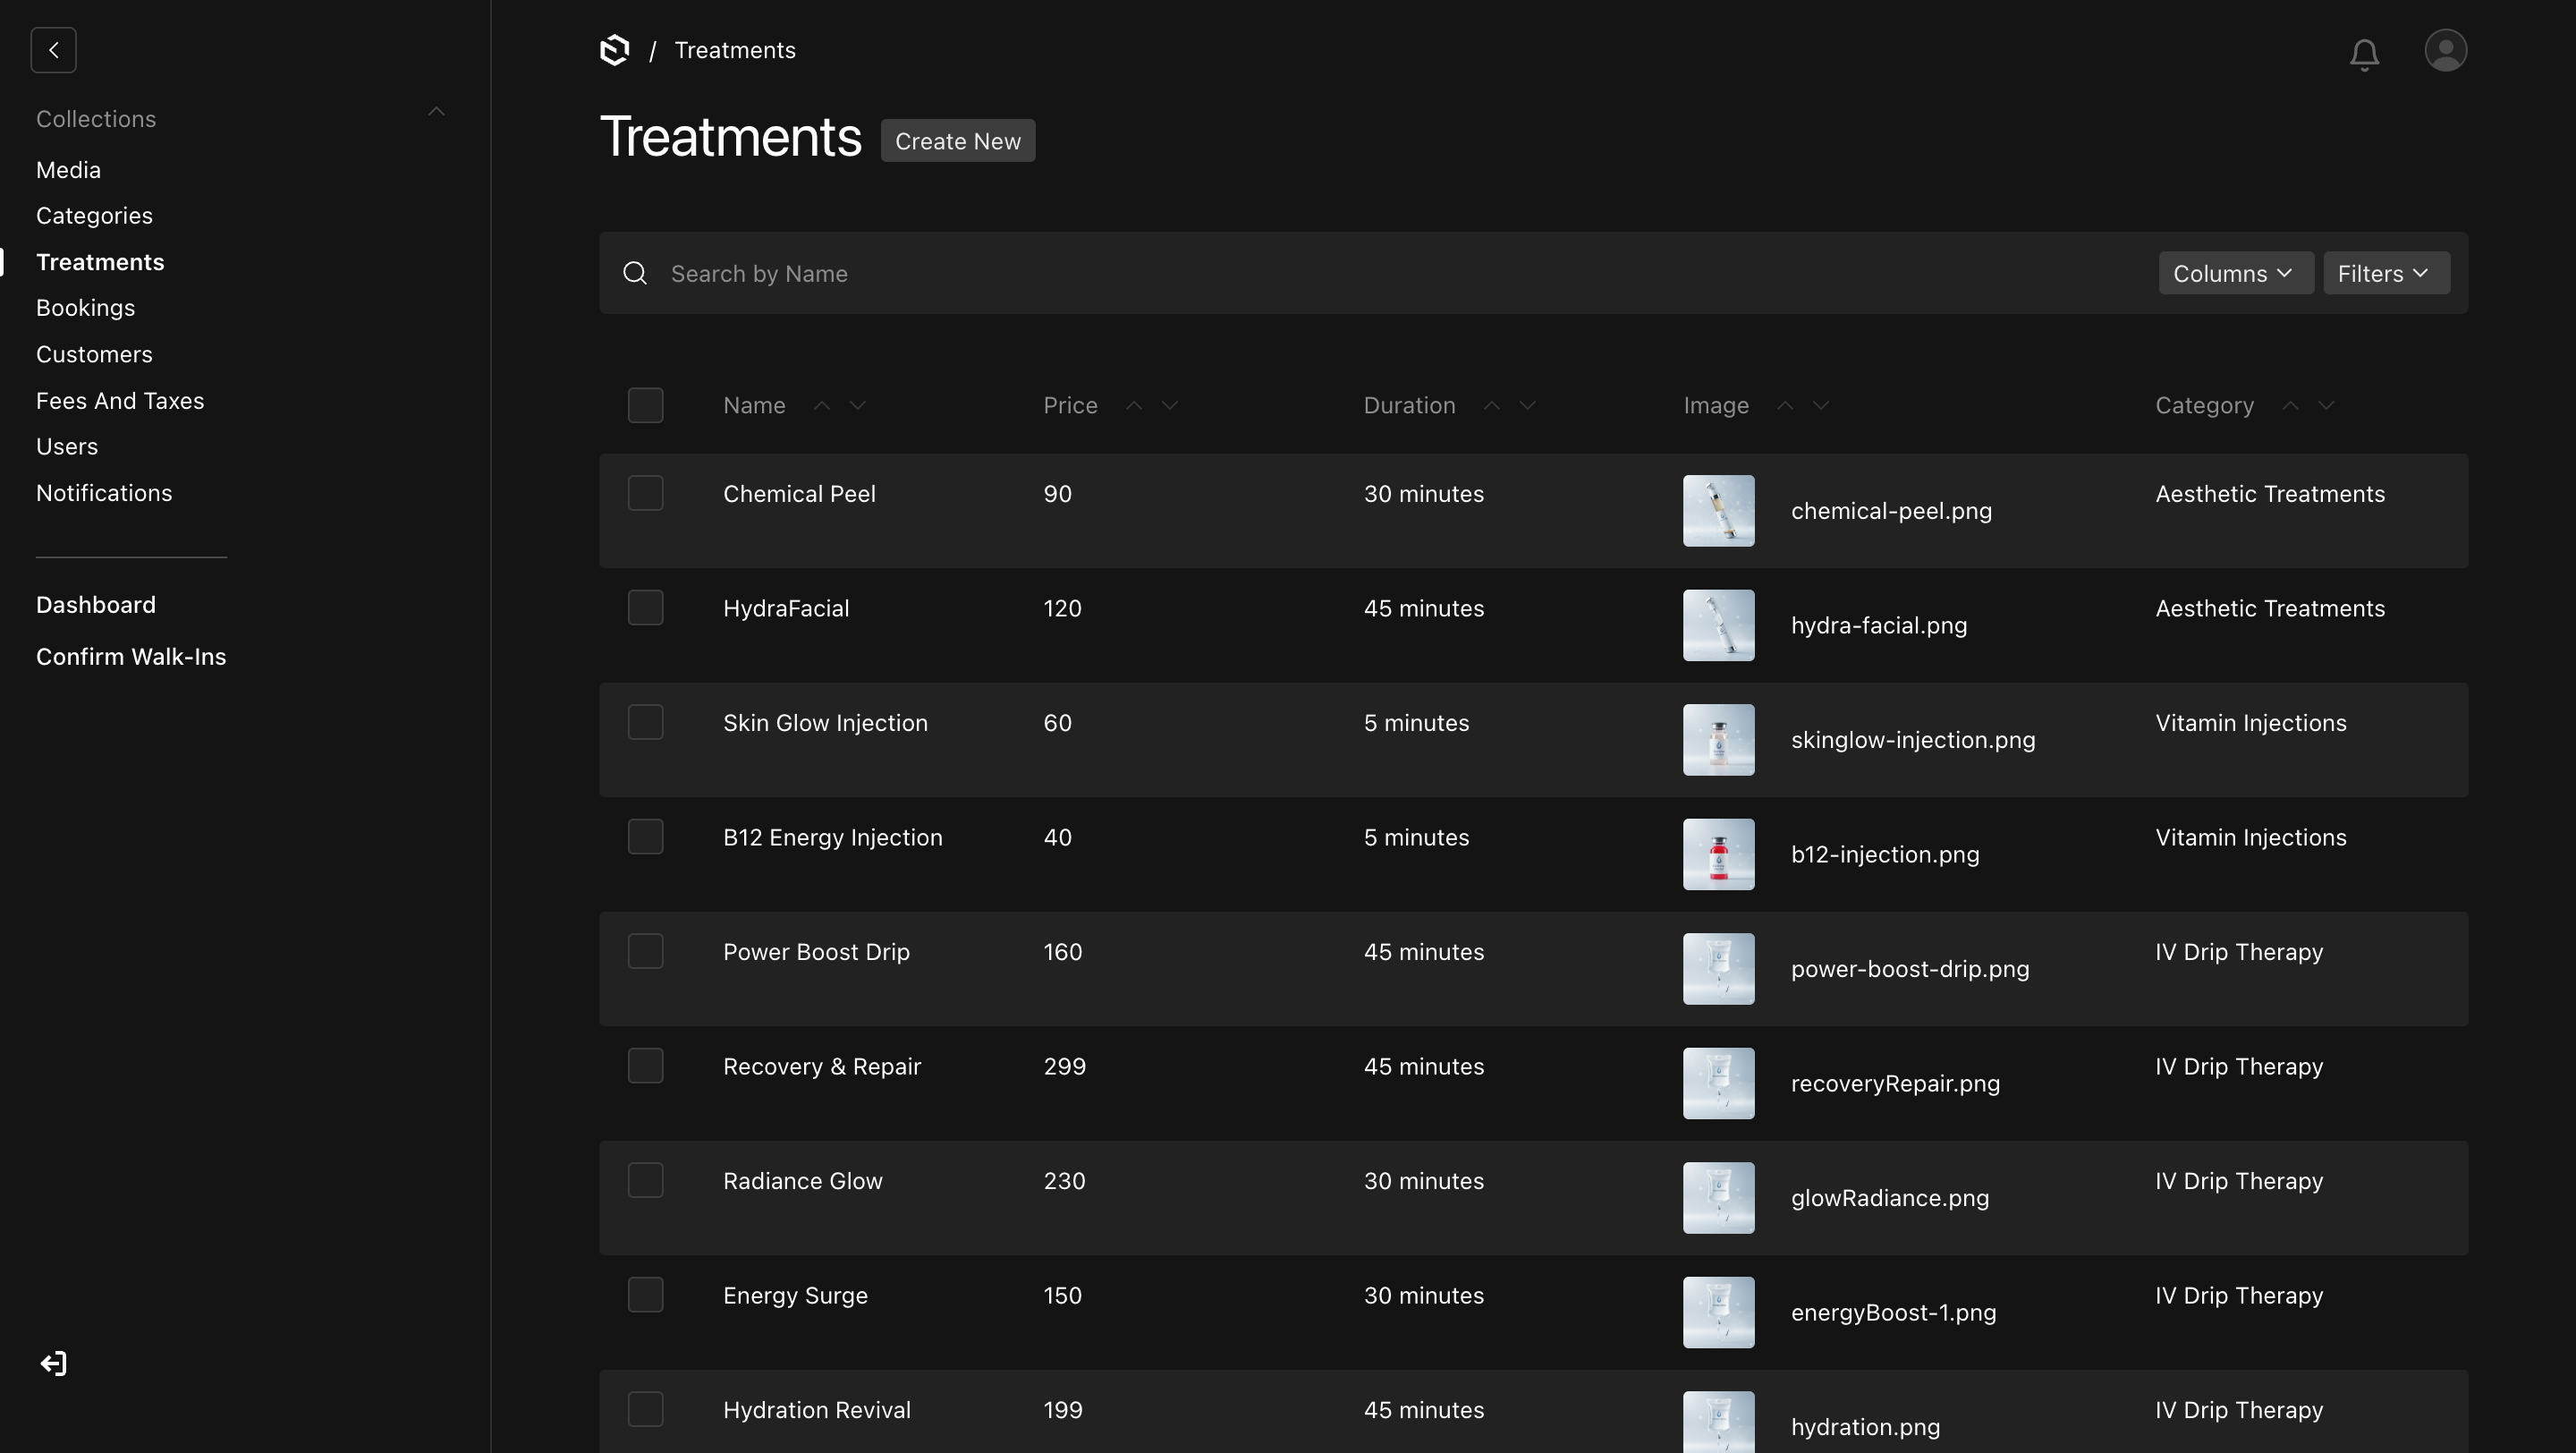Open the Dashboard link
This screenshot has width=2576, height=1453.
pos(96,604)
